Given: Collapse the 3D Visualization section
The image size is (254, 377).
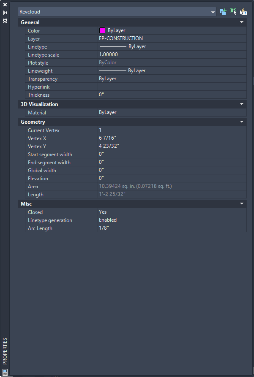Looking at the screenshot, I should (x=242, y=104).
